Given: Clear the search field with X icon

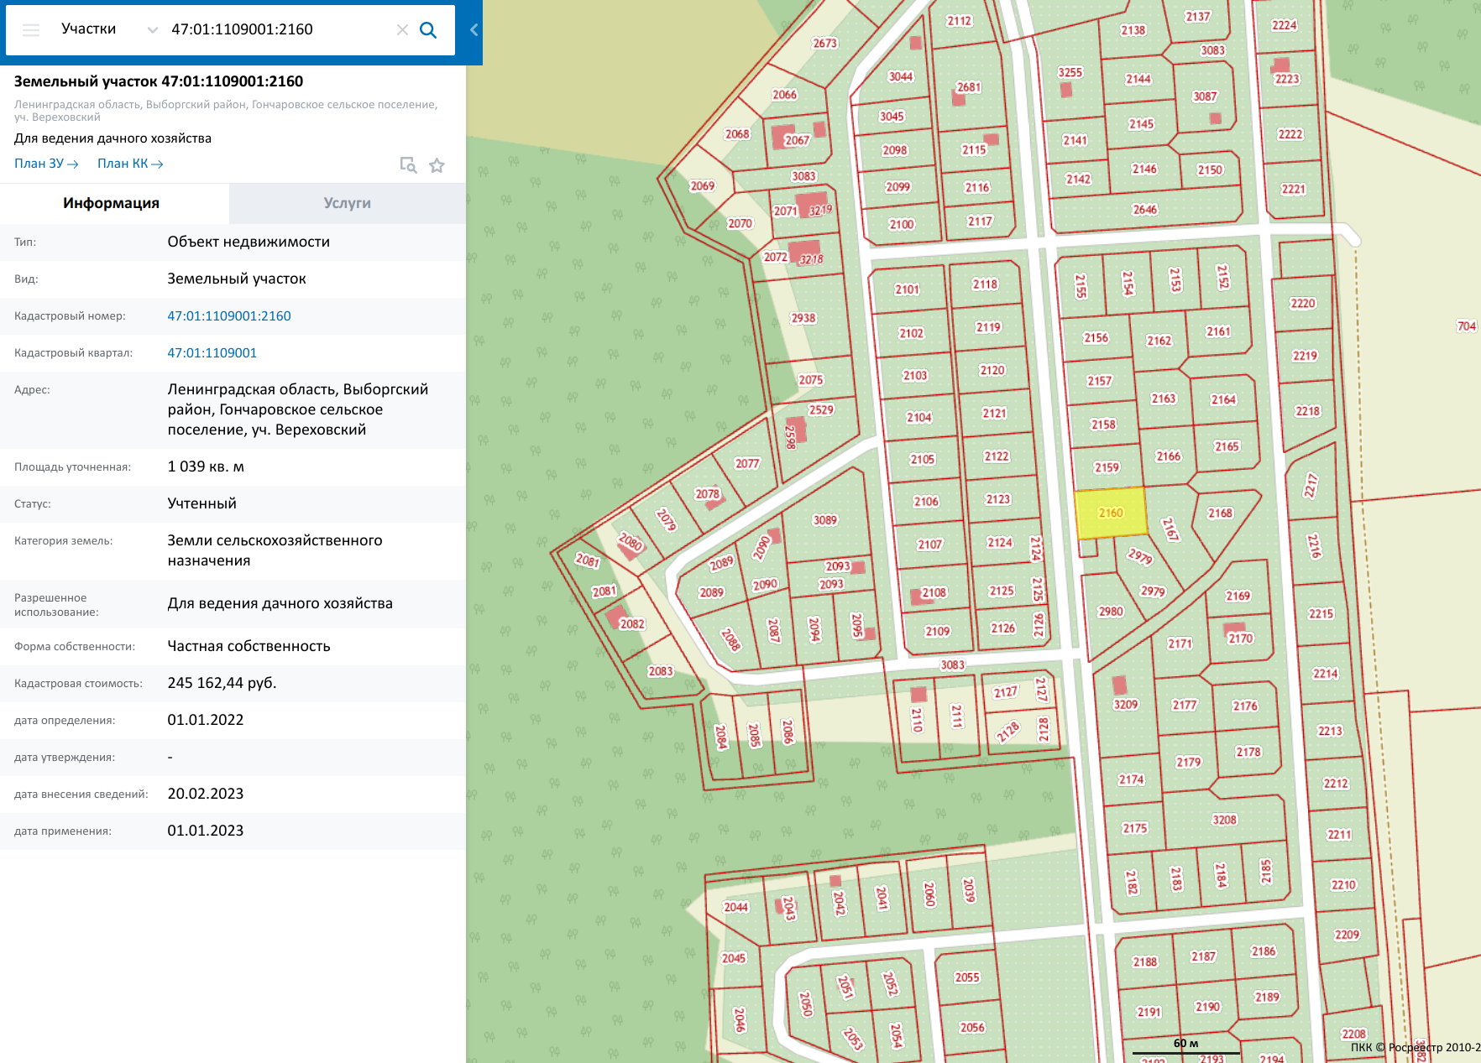Looking at the screenshot, I should pyautogui.click(x=402, y=30).
